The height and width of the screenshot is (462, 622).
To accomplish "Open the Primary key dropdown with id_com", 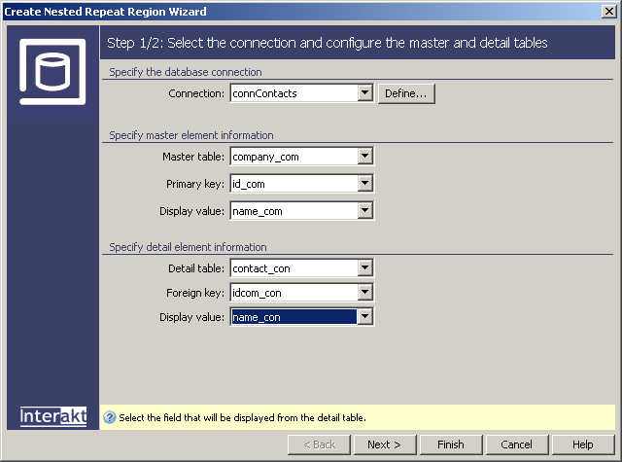I will click(x=365, y=183).
